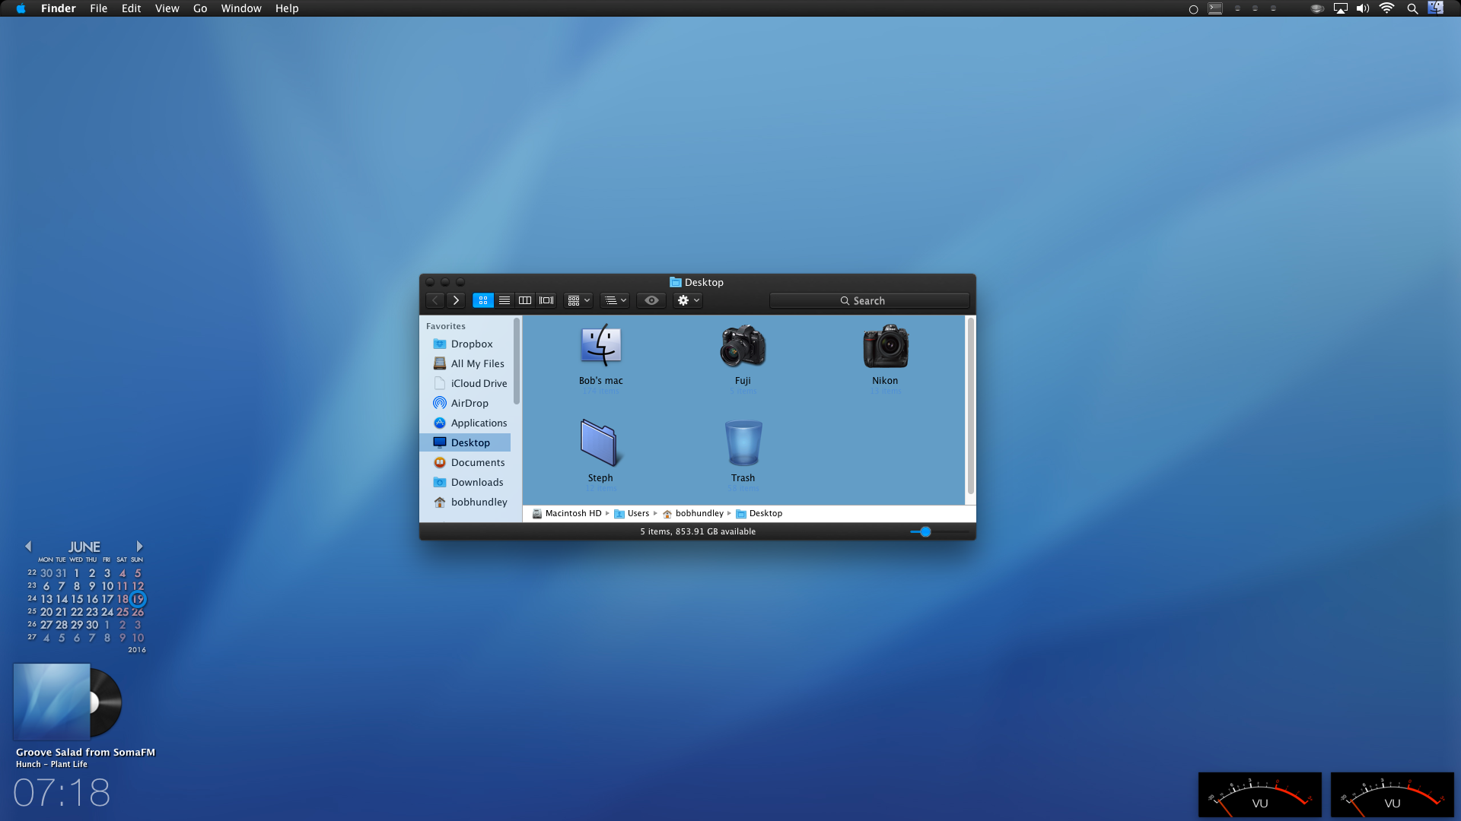Select the Nikon camera icon

coord(885,347)
